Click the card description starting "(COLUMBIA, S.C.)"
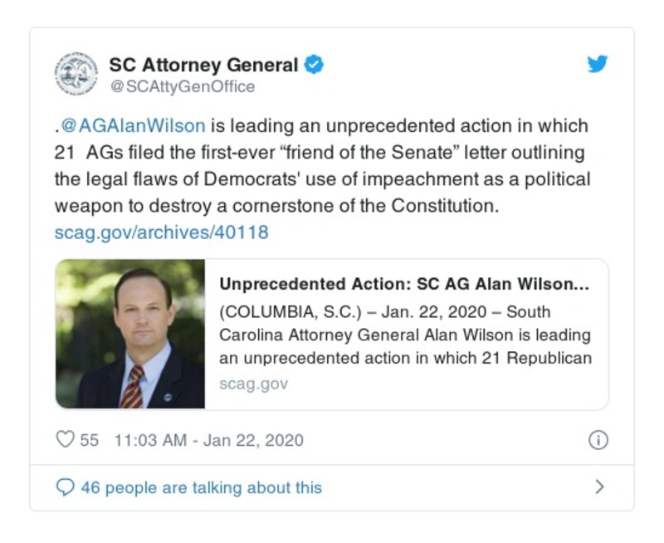 [405, 335]
